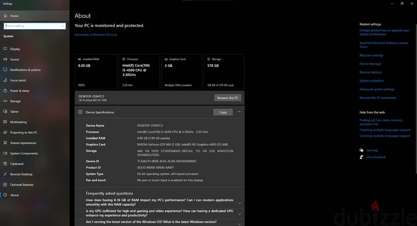Click the Storage card icon

tap(208, 59)
